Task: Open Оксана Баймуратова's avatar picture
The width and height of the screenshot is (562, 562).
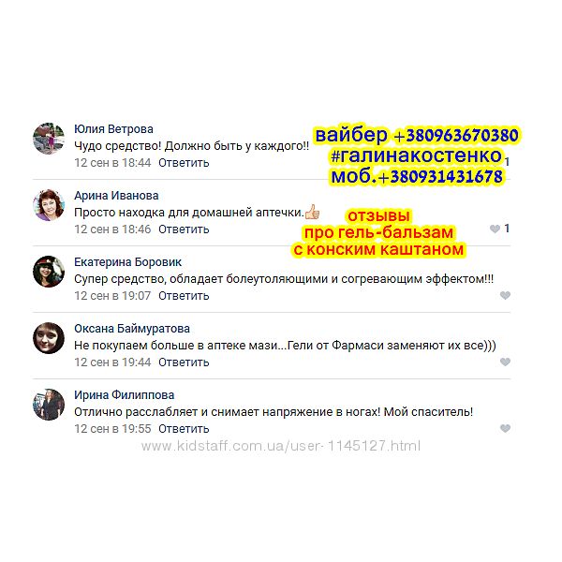Action: (x=49, y=338)
